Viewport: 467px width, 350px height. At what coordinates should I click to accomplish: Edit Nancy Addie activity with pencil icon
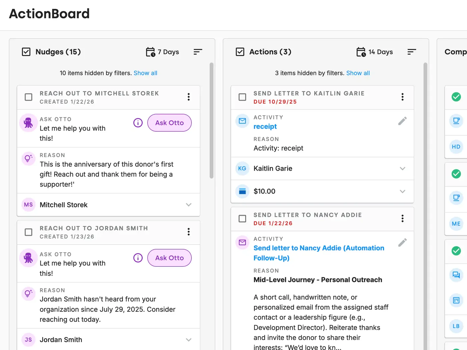(403, 242)
